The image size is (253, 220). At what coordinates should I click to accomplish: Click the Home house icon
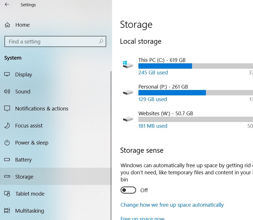[x=7, y=25]
